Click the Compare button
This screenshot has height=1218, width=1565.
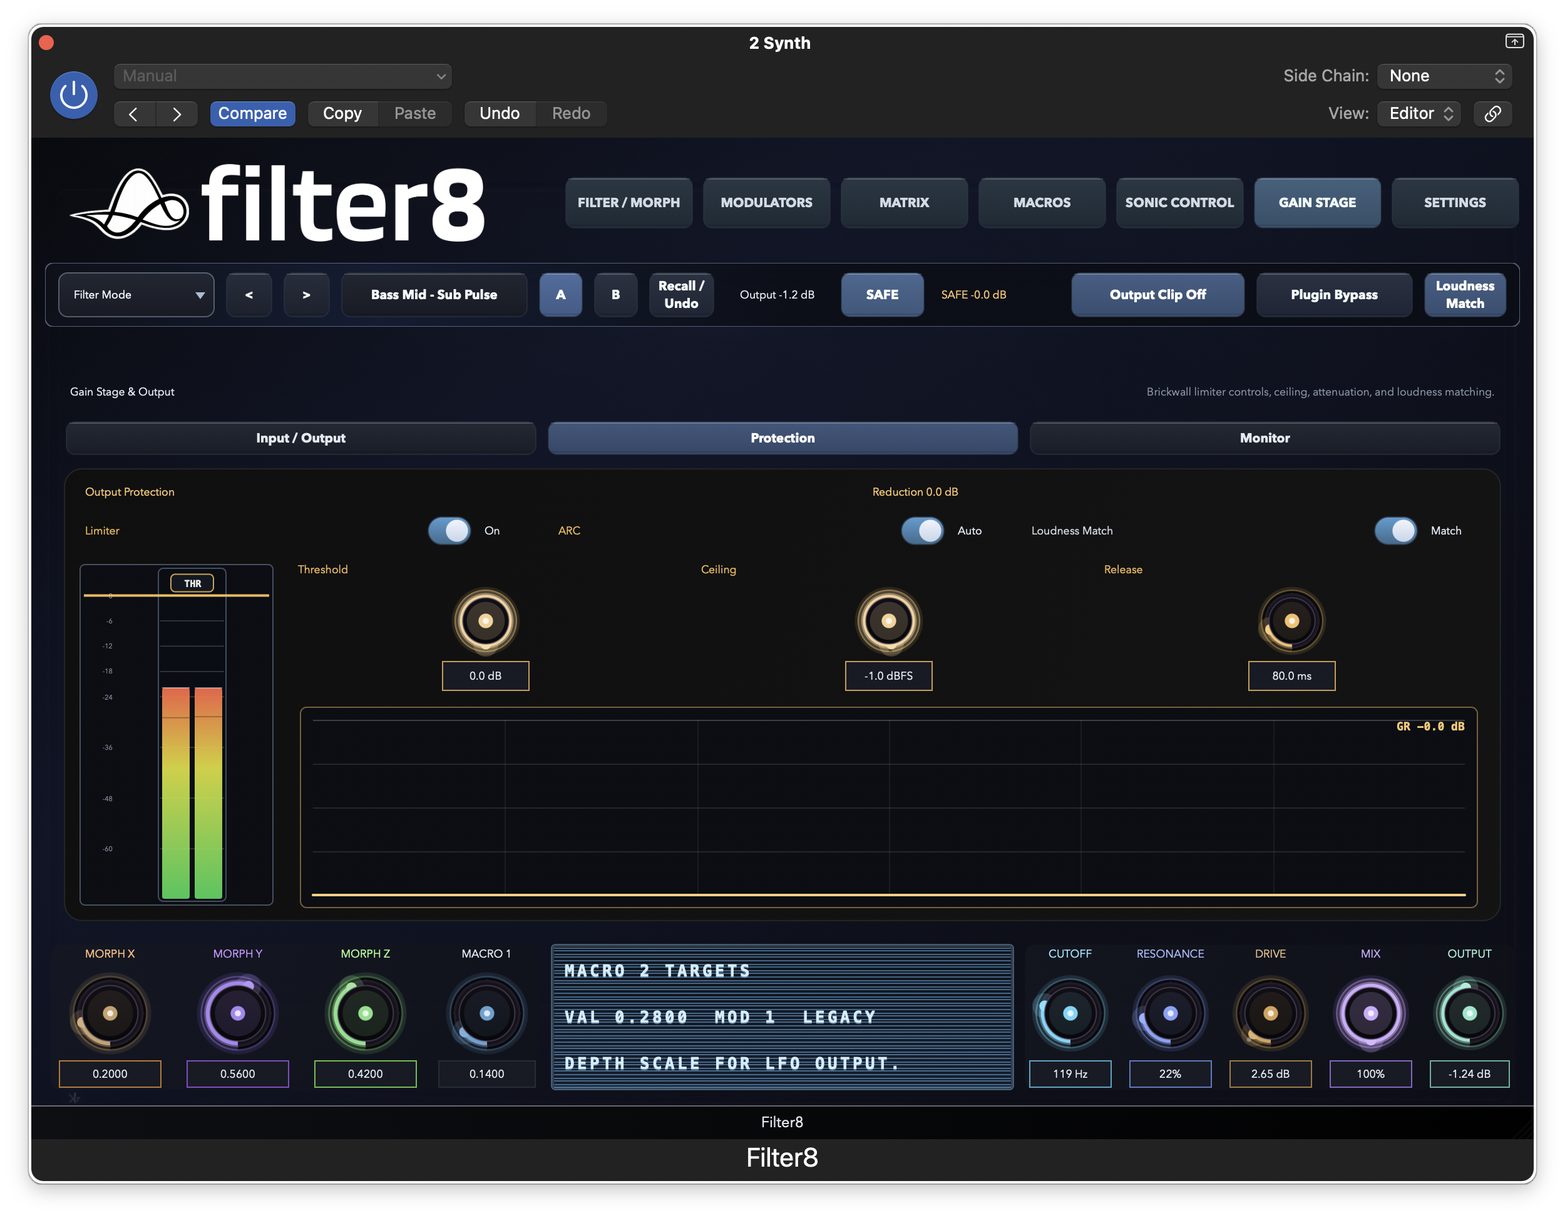[x=252, y=113]
